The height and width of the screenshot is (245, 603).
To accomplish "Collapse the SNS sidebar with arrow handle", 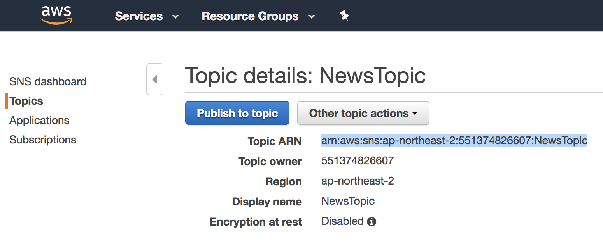I will tap(155, 79).
